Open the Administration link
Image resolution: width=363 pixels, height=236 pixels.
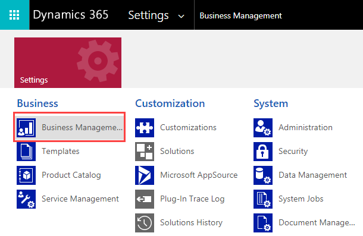point(306,127)
